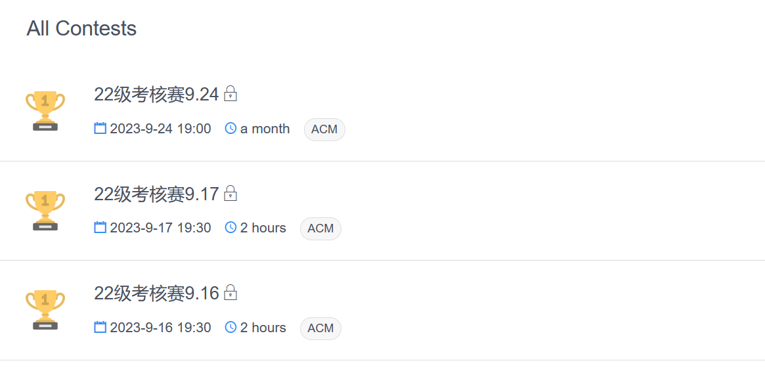The image size is (765, 367).
Task: Click the ACM tag of the 9.16 contest
Action: 320,328
